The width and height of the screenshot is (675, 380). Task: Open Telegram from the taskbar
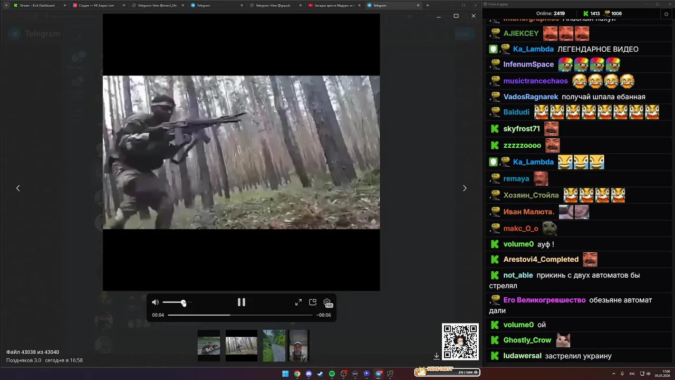click(378, 374)
